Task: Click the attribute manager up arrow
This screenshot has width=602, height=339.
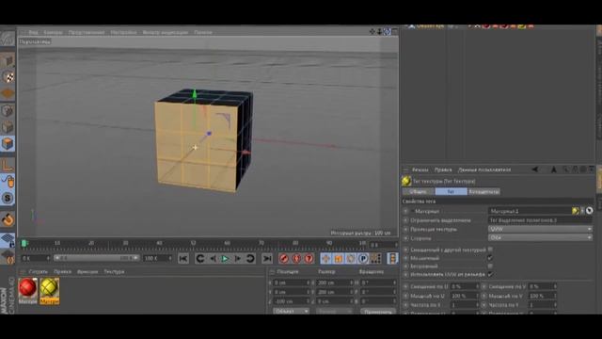Action: pyautogui.click(x=554, y=169)
